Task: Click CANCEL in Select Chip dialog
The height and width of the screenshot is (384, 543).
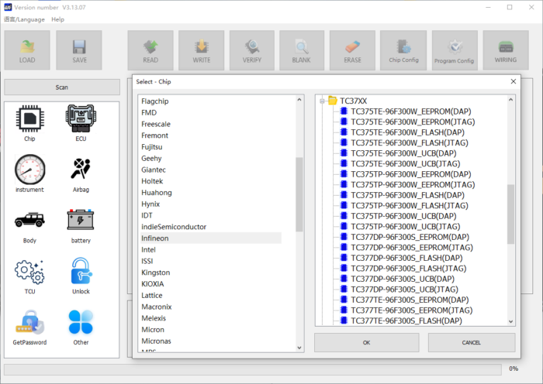Action: coord(472,342)
